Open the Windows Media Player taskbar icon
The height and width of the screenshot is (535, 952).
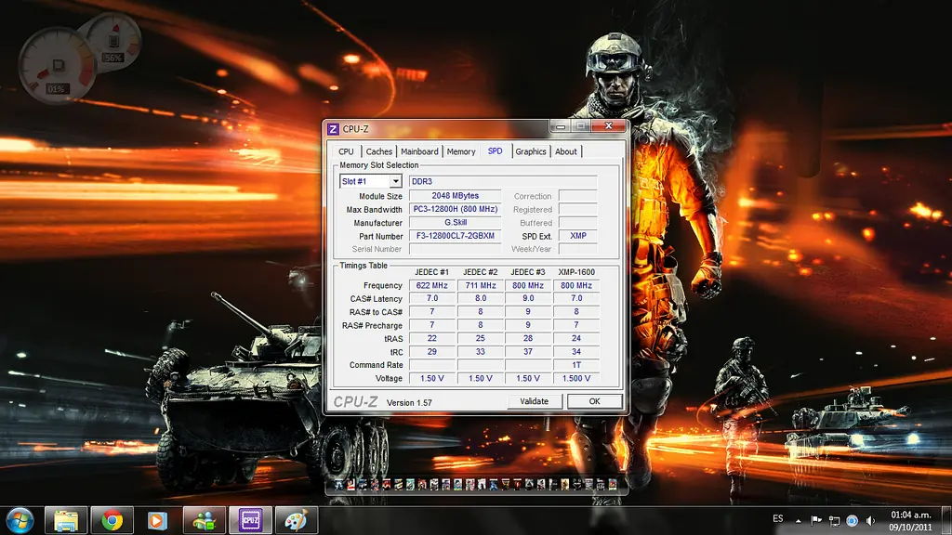point(158,520)
